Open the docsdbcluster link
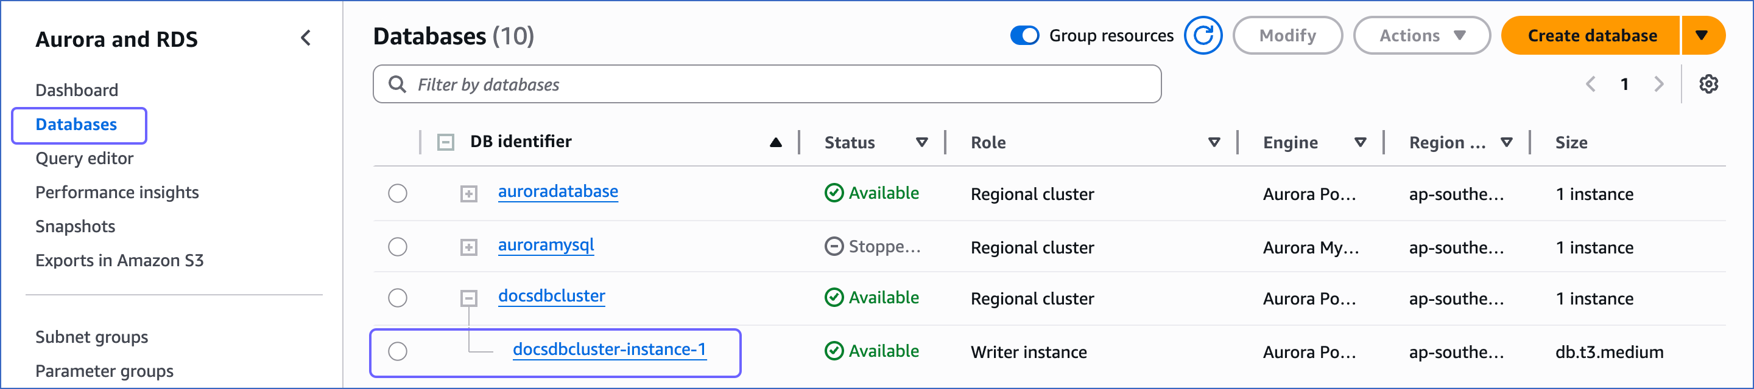 pyautogui.click(x=552, y=296)
